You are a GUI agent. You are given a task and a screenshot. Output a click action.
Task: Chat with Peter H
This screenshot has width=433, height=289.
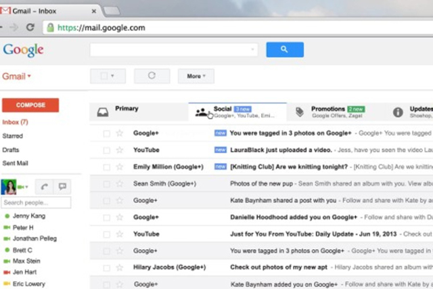[x=23, y=227]
